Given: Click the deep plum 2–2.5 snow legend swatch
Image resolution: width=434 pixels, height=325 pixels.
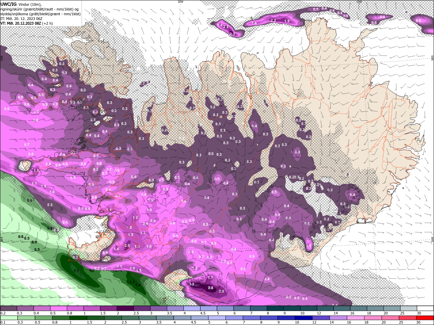Looking at the screenshot, I should [125, 308].
